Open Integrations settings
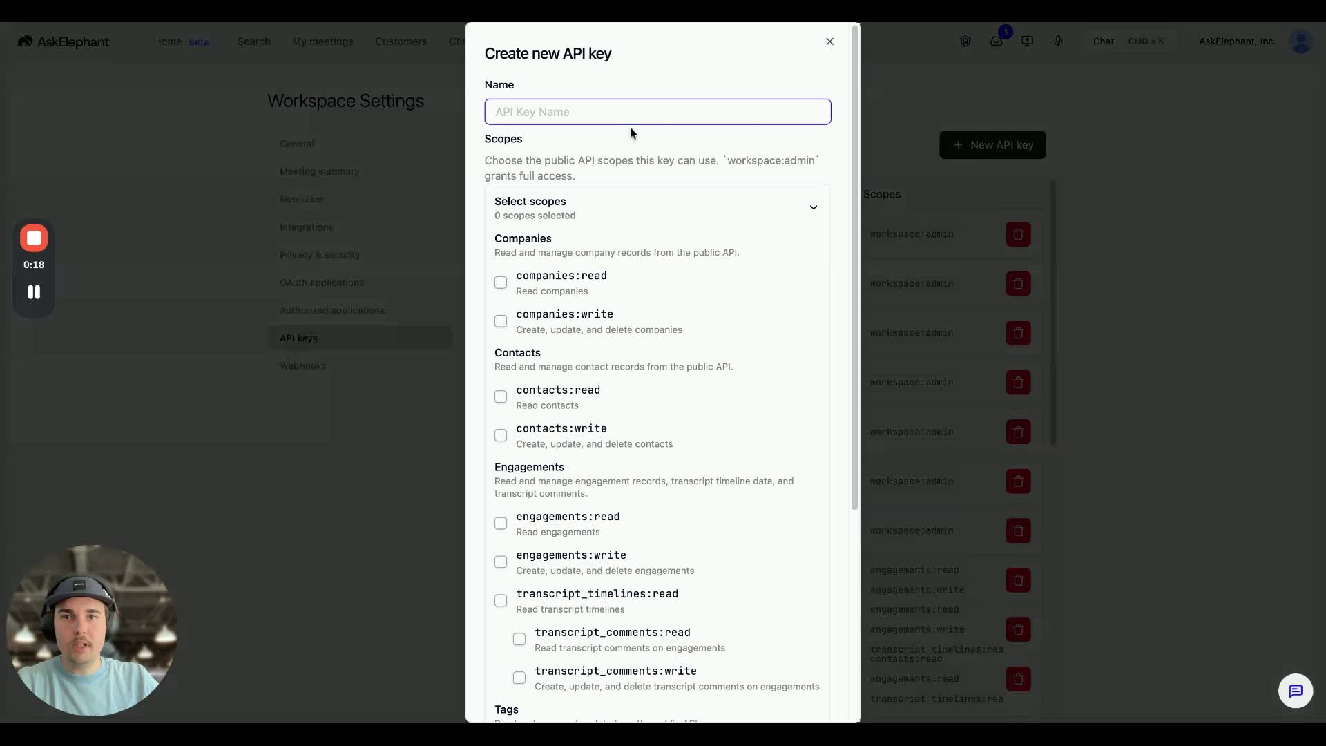This screenshot has height=746, width=1326. tap(306, 227)
